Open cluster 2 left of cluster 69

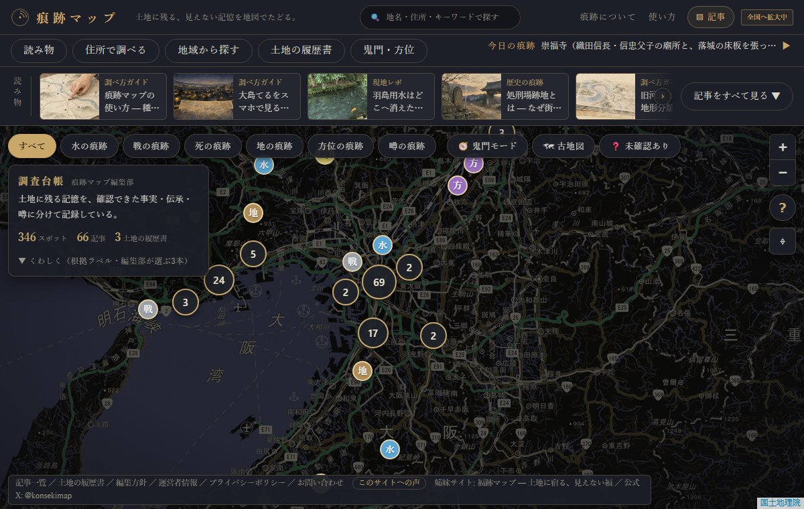(x=346, y=291)
